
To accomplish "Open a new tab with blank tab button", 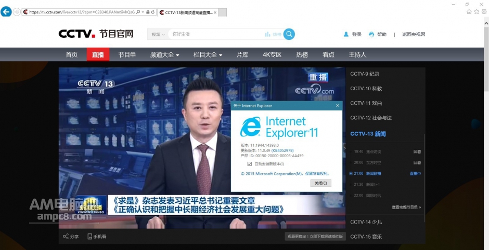I will [x=222, y=12].
